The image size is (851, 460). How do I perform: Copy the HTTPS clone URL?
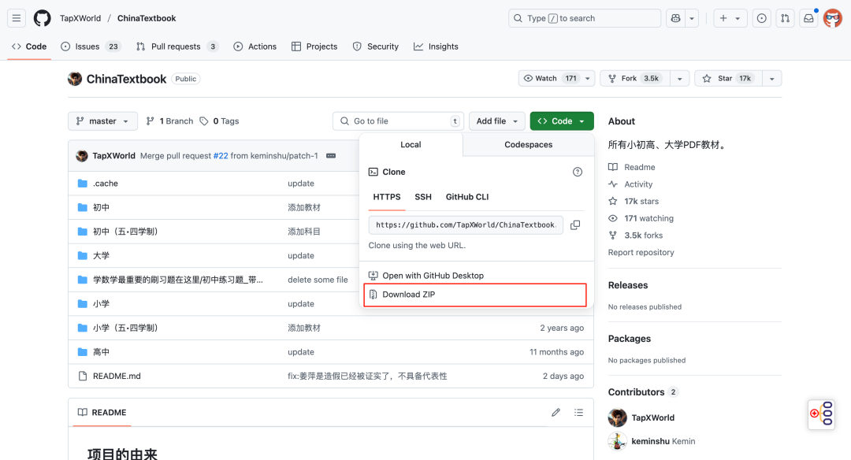[574, 224]
